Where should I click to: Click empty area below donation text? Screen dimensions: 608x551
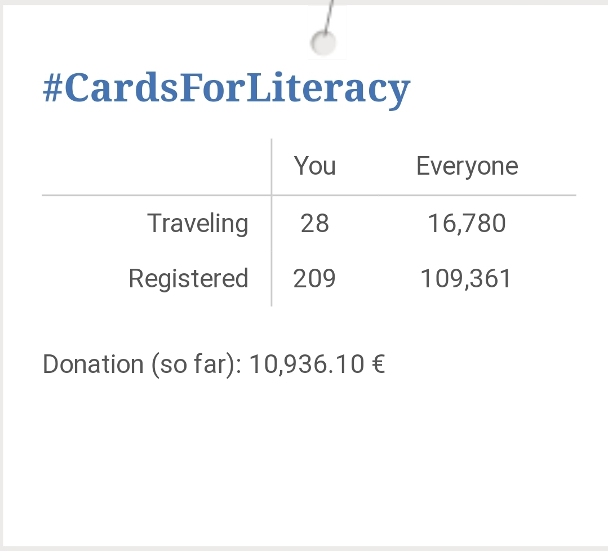click(x=304, y=461)
